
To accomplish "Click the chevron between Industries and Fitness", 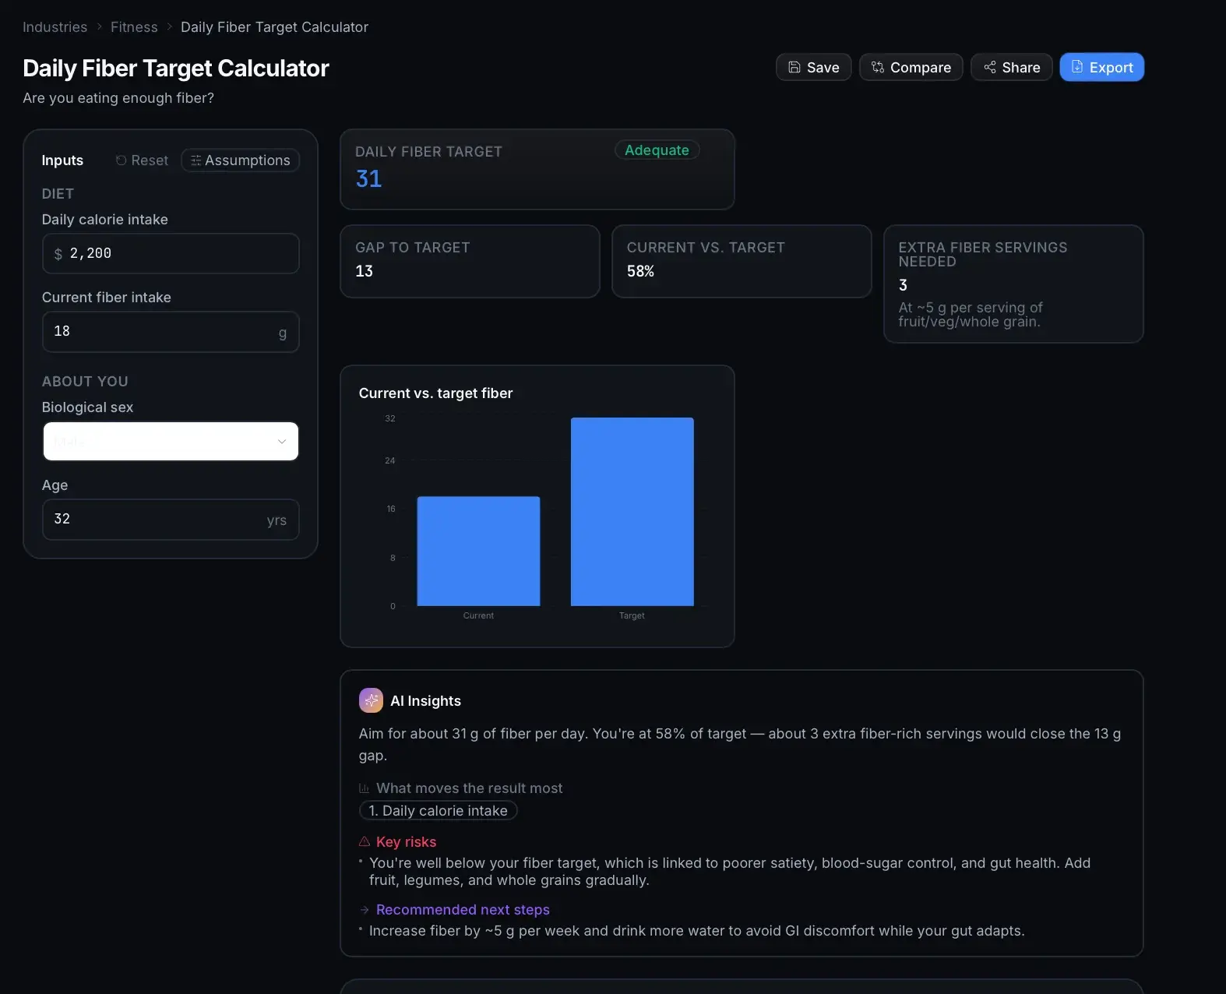I will coord(99,27).
